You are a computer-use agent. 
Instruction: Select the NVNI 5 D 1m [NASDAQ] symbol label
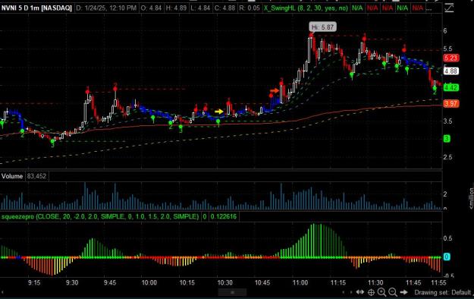point(36,8)
